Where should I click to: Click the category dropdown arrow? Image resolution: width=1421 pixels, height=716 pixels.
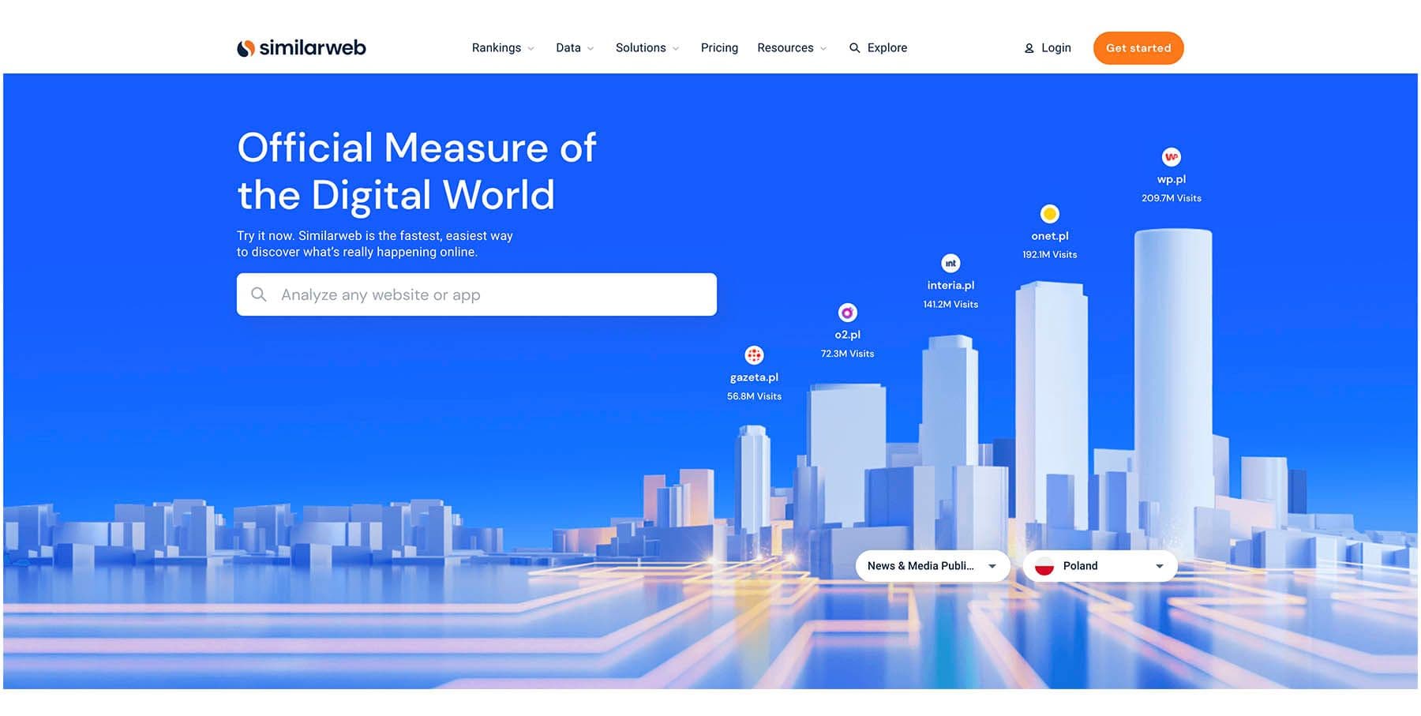point(992,566)
